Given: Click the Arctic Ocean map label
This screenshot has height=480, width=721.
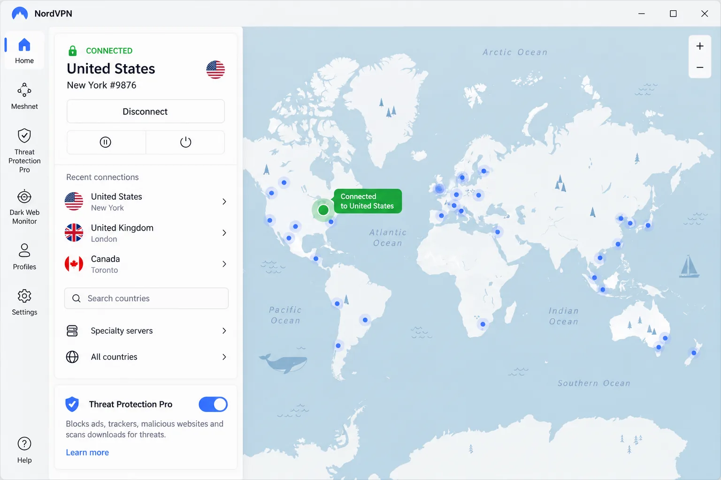Looking at the screenshot, I should pos(515,52).
